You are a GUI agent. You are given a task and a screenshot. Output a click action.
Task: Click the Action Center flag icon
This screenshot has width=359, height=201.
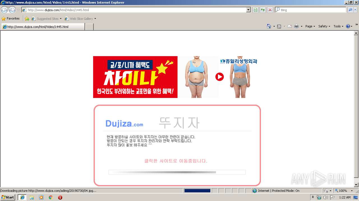(x=332, y=197)
